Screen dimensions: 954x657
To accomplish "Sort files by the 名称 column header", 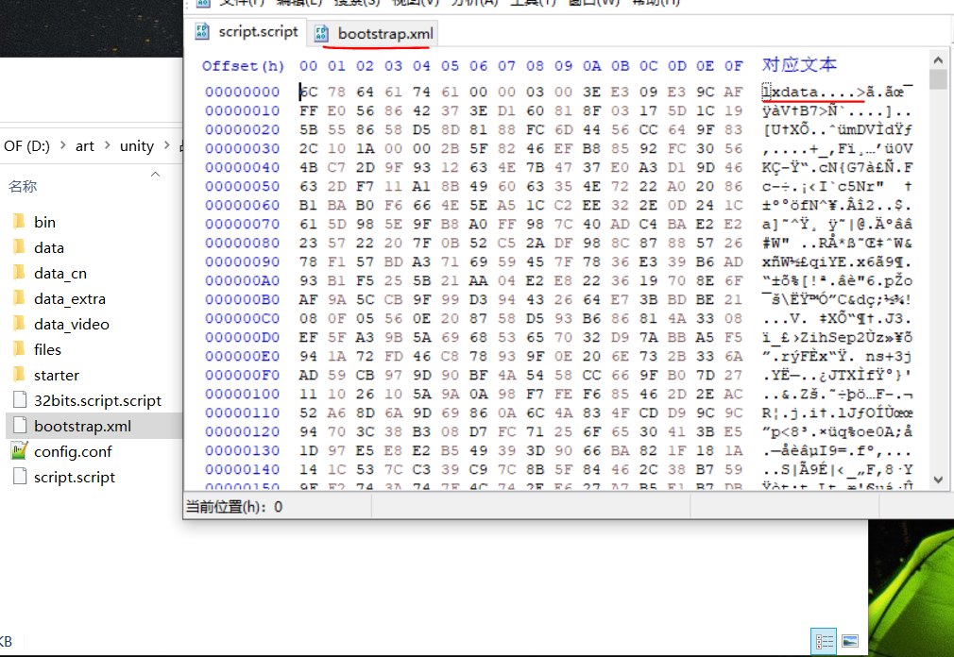I will pyautogui.click(x=23, y=186).
